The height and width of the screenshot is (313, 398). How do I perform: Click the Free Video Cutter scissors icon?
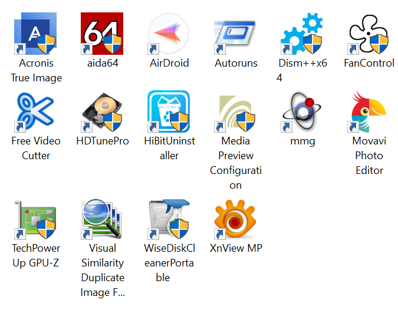pyautogui.click(x=35, y=111)
